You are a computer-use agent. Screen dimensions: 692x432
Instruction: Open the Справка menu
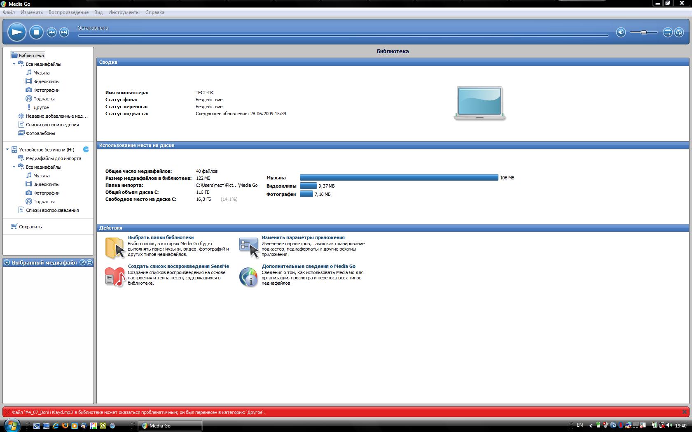(155, 12)
